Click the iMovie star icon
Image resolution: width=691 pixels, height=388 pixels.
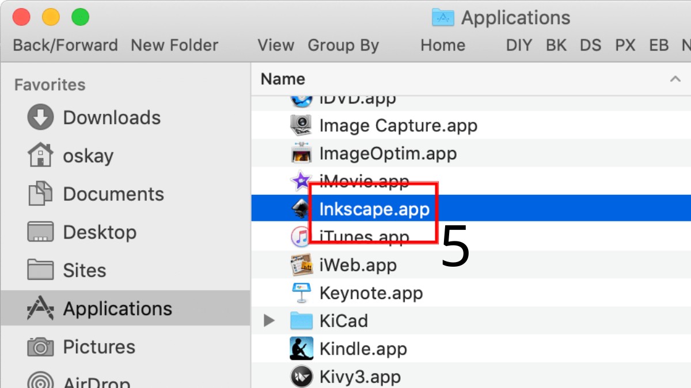click(x=301, y=182)
